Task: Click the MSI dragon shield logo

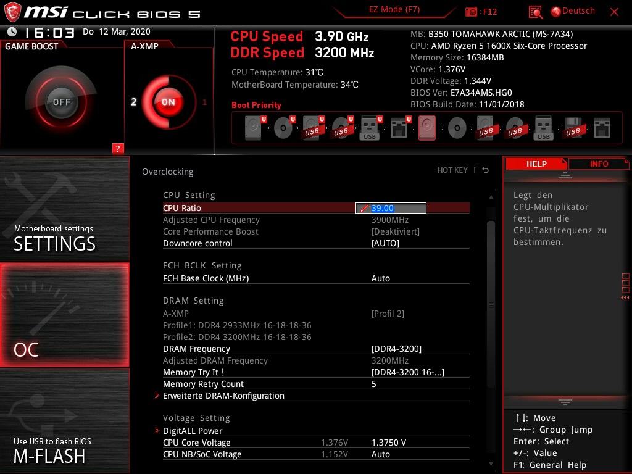Action: pos(12,12)
